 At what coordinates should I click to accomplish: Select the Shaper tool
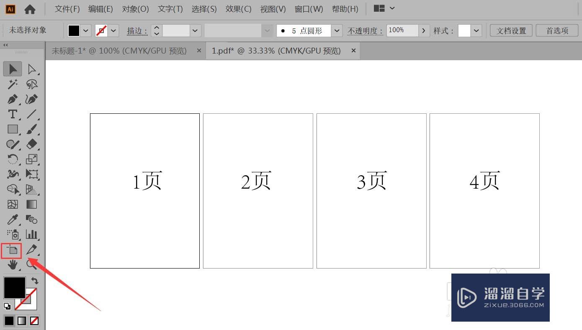[x=13, y=144]
